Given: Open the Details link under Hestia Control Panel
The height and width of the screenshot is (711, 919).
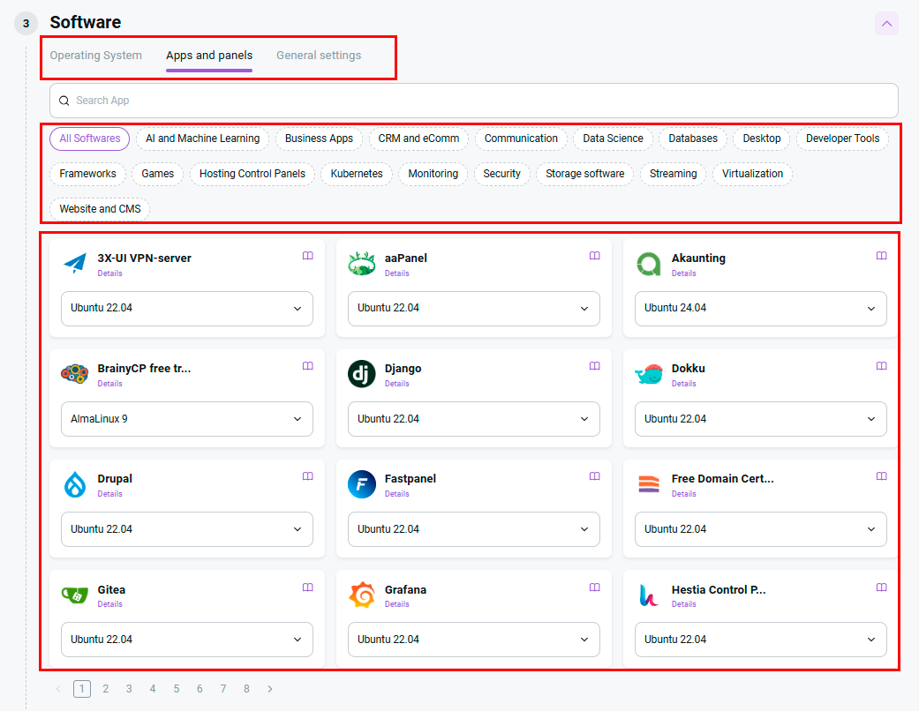Looking at the screenshot, I should pyautogui.click(x=683, y=604).
